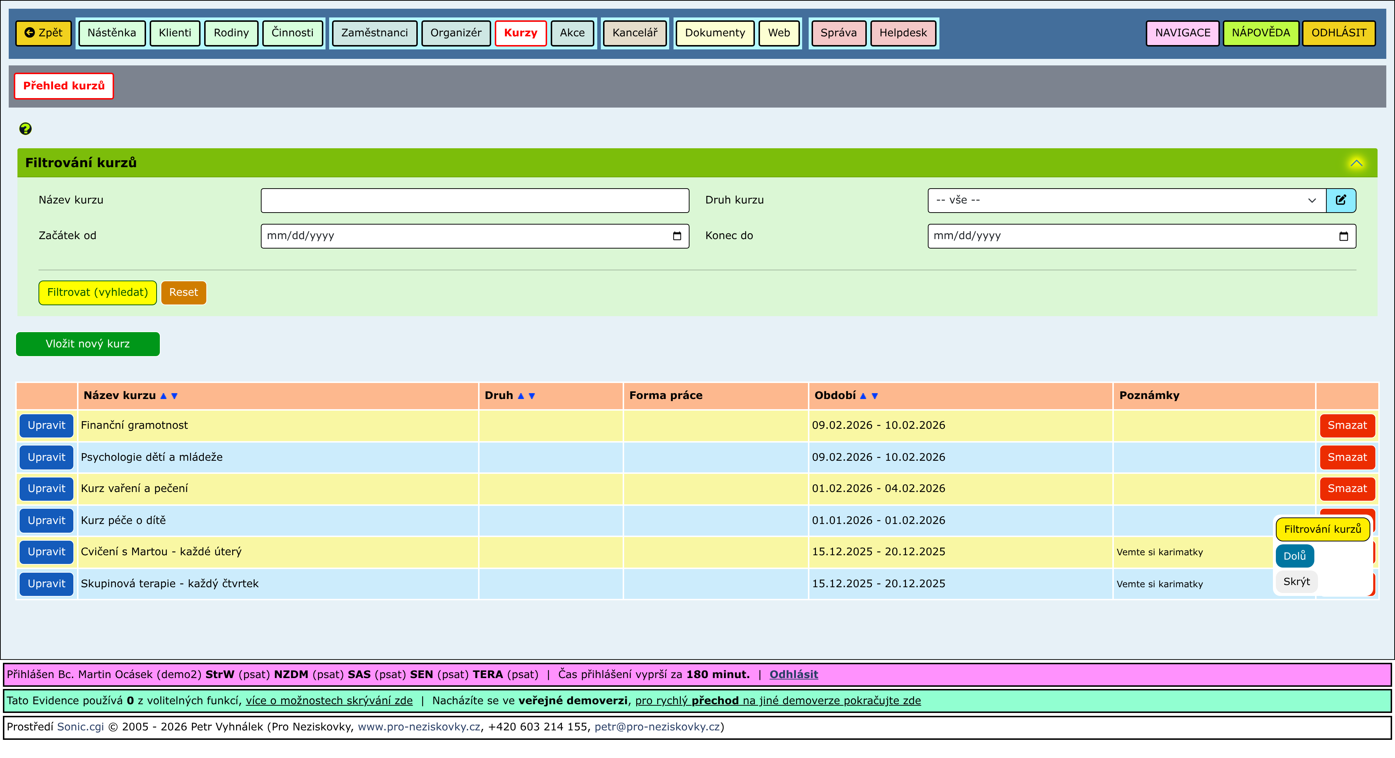Click the green help question mark icon
The image size is (1395, 758).
[x=25, y=128]
